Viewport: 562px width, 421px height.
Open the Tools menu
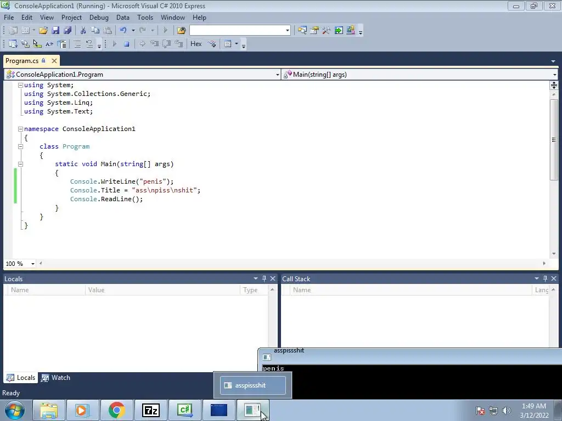145,18
